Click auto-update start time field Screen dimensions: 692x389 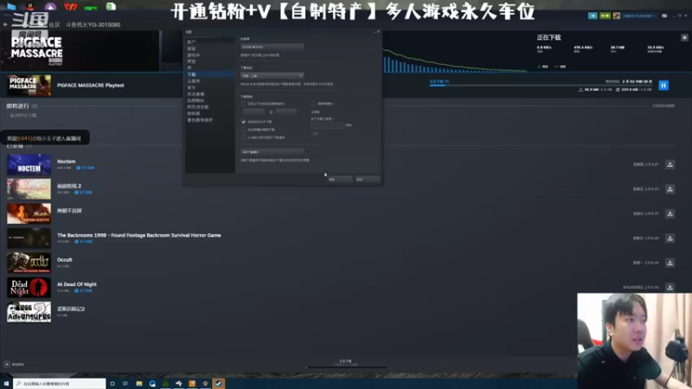253,112
